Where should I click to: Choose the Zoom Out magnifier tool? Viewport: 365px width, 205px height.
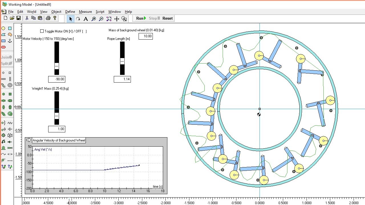(101, 19)
